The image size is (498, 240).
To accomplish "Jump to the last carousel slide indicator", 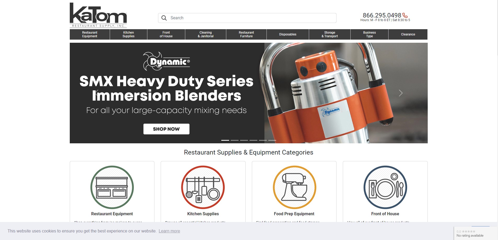I will 272,140.
